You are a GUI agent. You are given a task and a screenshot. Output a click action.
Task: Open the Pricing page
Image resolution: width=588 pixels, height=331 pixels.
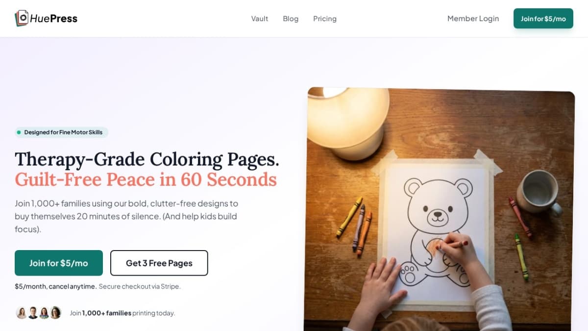(x=325, y=19)
